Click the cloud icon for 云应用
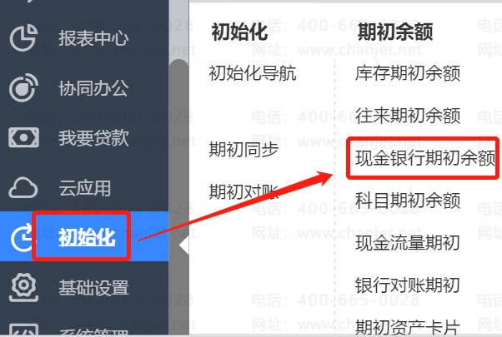The image size is (502, 337). pyautogui.click(x=23, y=188)
